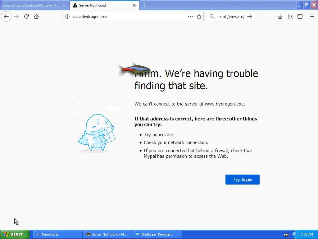Expand hidden system tray icons arrow

tap(295, 235)
